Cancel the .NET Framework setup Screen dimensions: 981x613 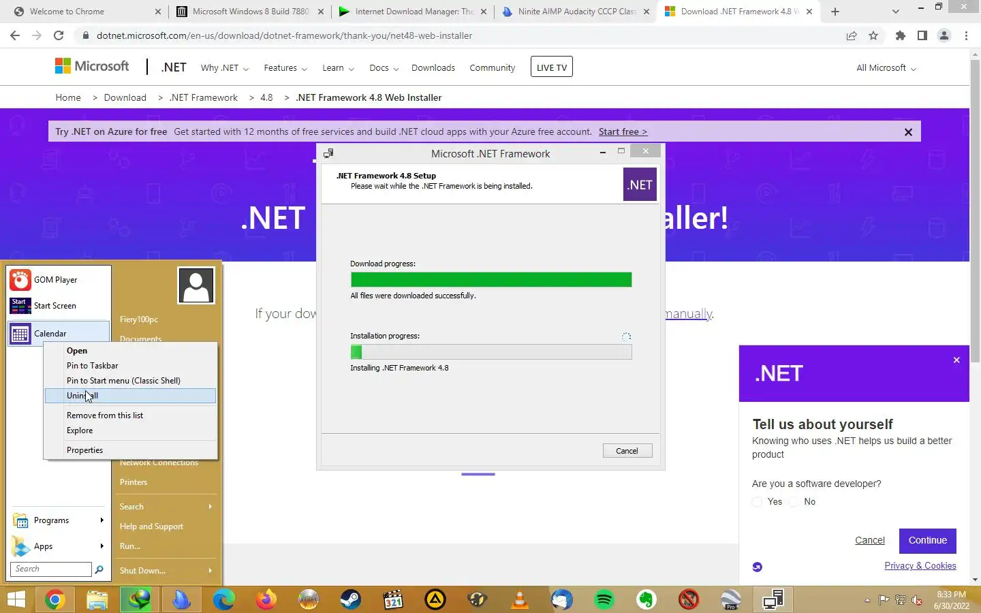(627, 451)
